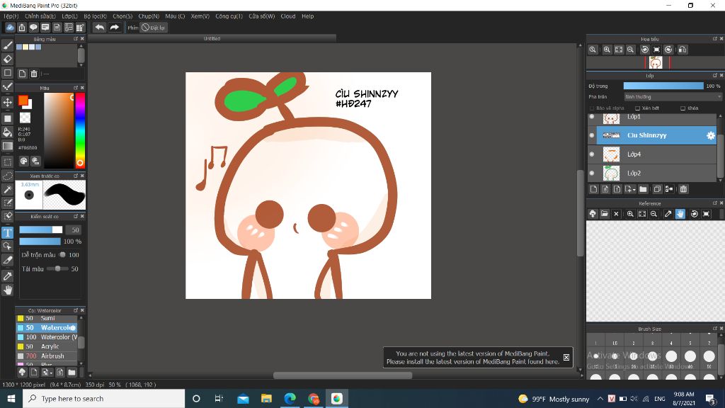Select the Lasso tool
The image size is (725, 408).
tap(7, 176)
